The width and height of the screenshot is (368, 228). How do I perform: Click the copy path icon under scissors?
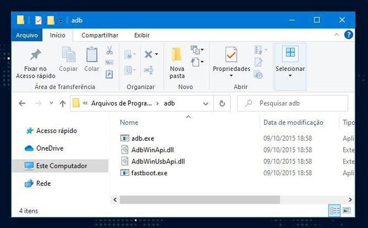point(109,62)
